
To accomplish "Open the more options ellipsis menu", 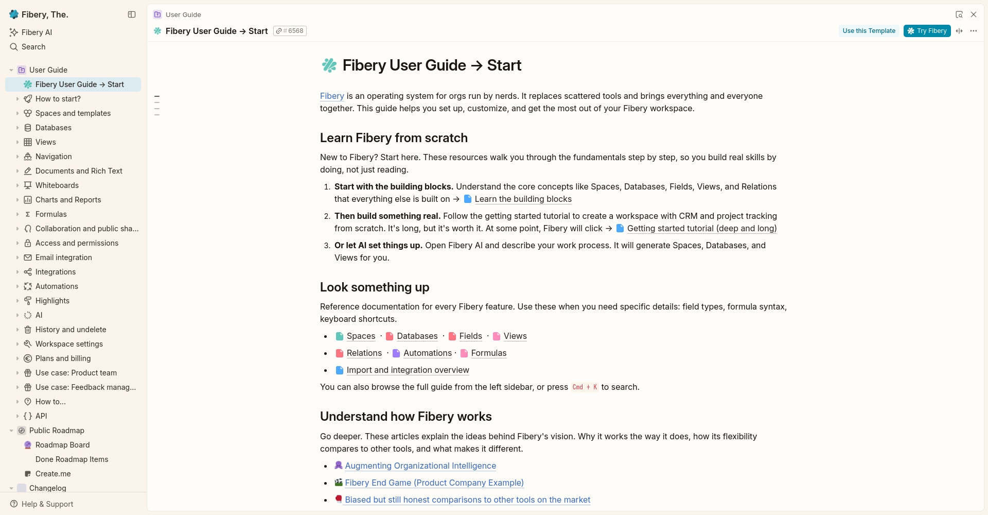I will point(974,31).
